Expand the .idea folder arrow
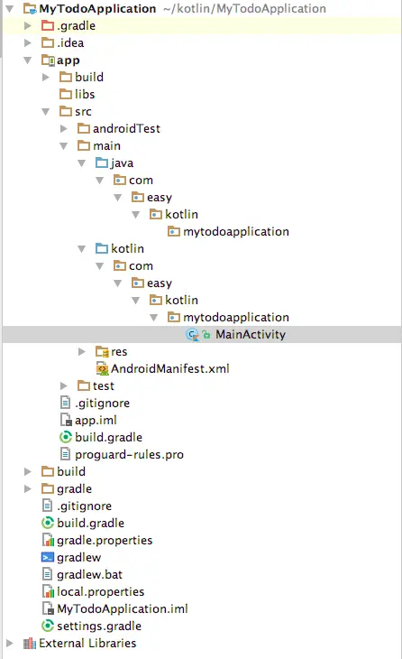The height and width of the screenshot is (659, 402). coord(28,42)
